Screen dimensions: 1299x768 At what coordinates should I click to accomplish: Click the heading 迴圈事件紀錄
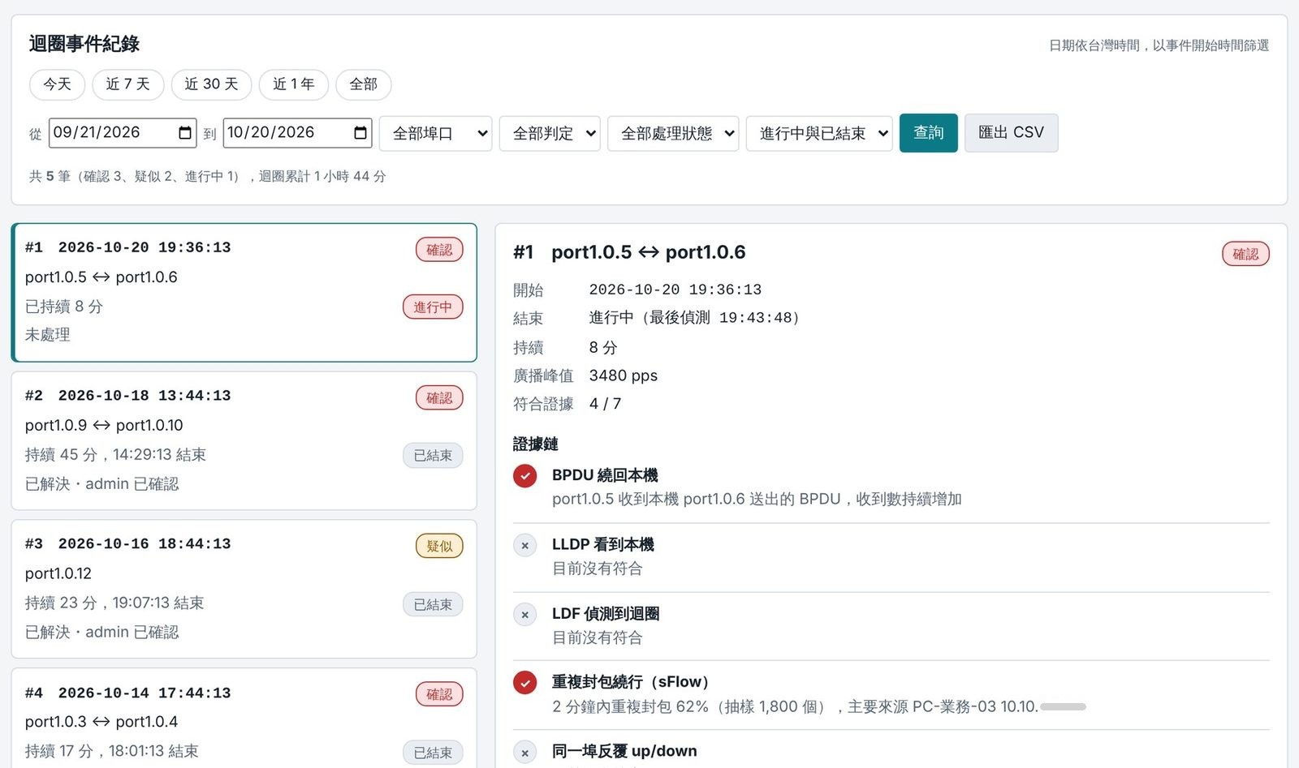click(84, 44)
